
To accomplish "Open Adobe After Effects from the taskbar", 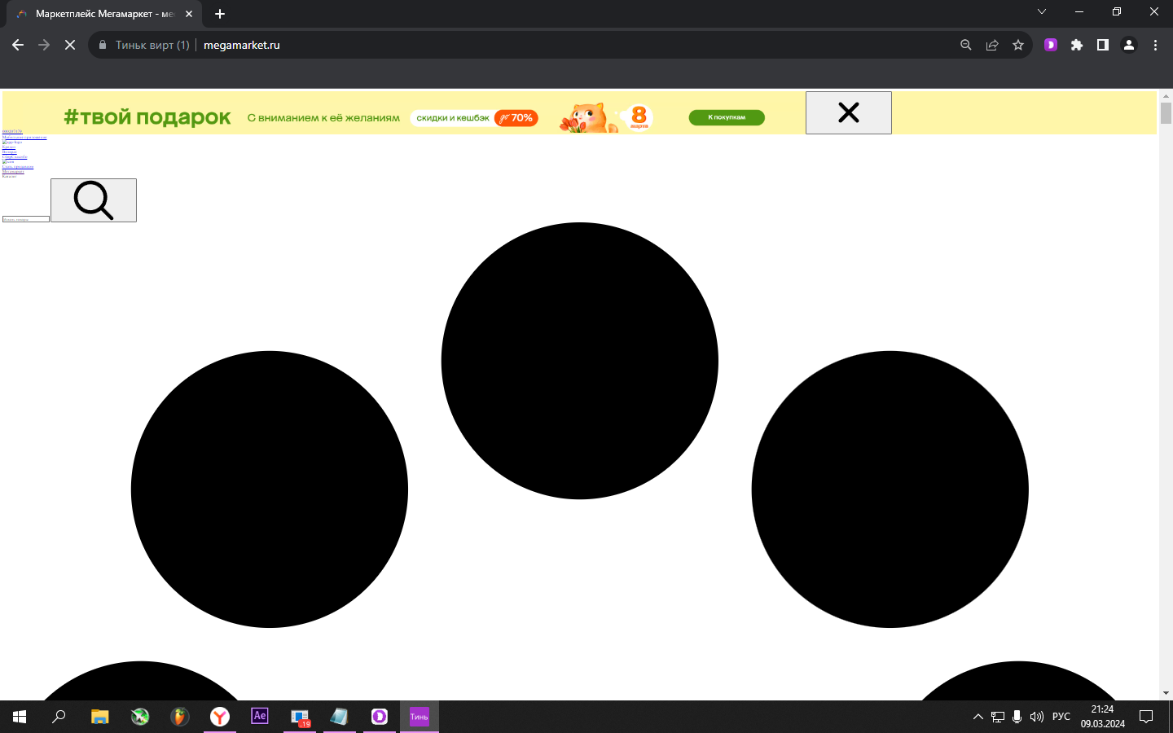I will [260, 717].
